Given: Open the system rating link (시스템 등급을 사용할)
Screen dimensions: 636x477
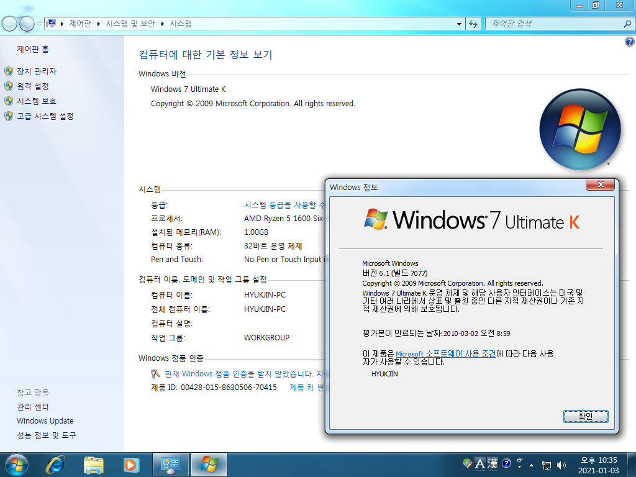Looking at the screenshot, I should pyautogui.click(x=284, y=205).
